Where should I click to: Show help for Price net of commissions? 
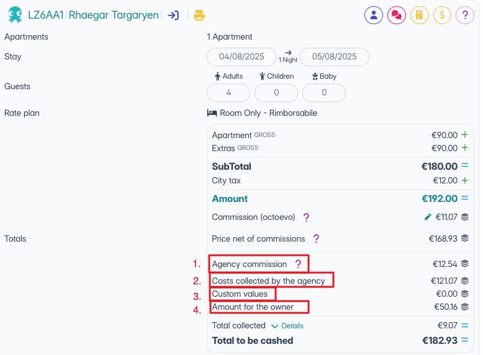point(316,239)
